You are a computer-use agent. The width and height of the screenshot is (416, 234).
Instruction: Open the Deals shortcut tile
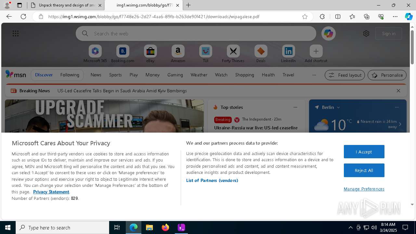261,54
